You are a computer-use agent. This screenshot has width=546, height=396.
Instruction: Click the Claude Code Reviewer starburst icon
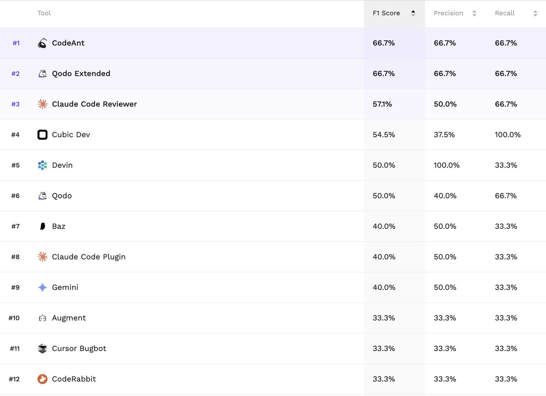[42, 104]
